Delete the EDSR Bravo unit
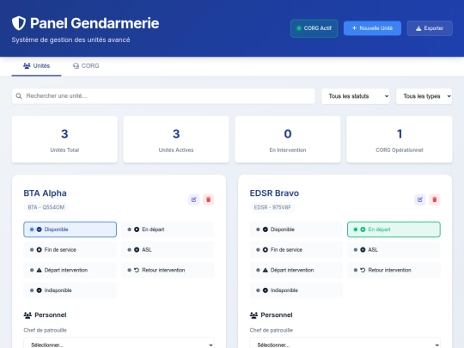 click(435, 199)
